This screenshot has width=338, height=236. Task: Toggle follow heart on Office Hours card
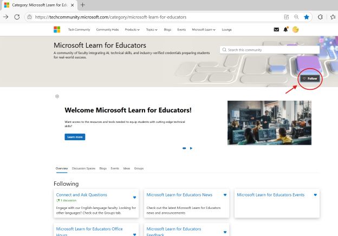coord(134,234)
